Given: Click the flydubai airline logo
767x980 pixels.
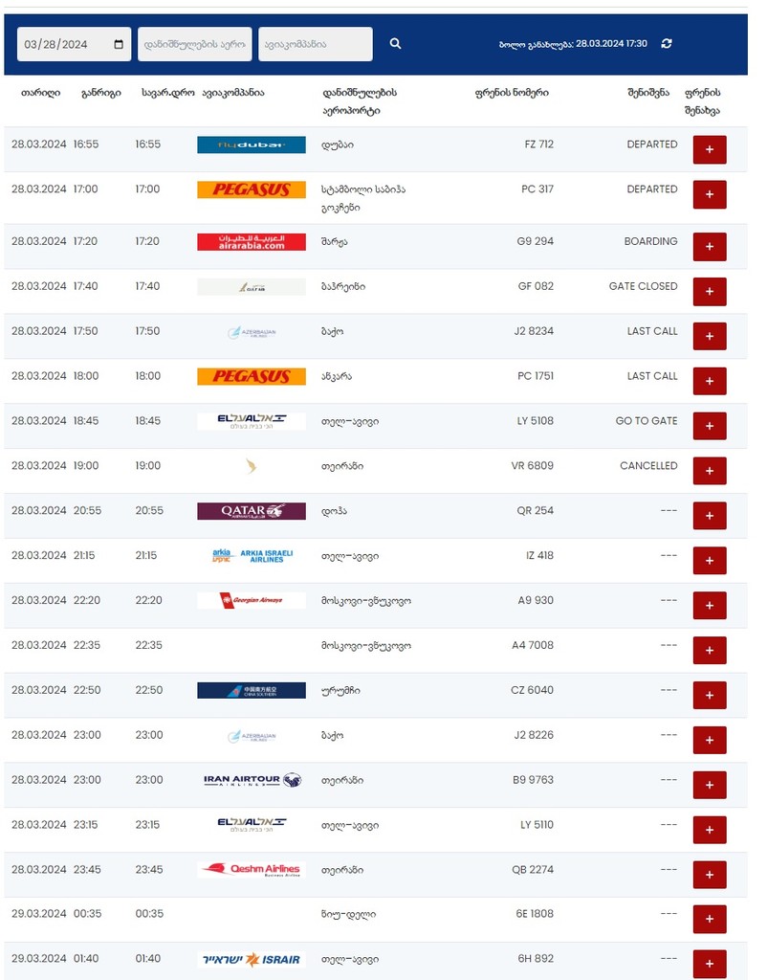Looking at the screenshot, I should pos(252,145).
